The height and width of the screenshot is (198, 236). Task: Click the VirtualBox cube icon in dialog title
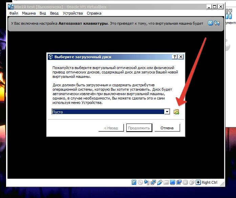point(51,57)
